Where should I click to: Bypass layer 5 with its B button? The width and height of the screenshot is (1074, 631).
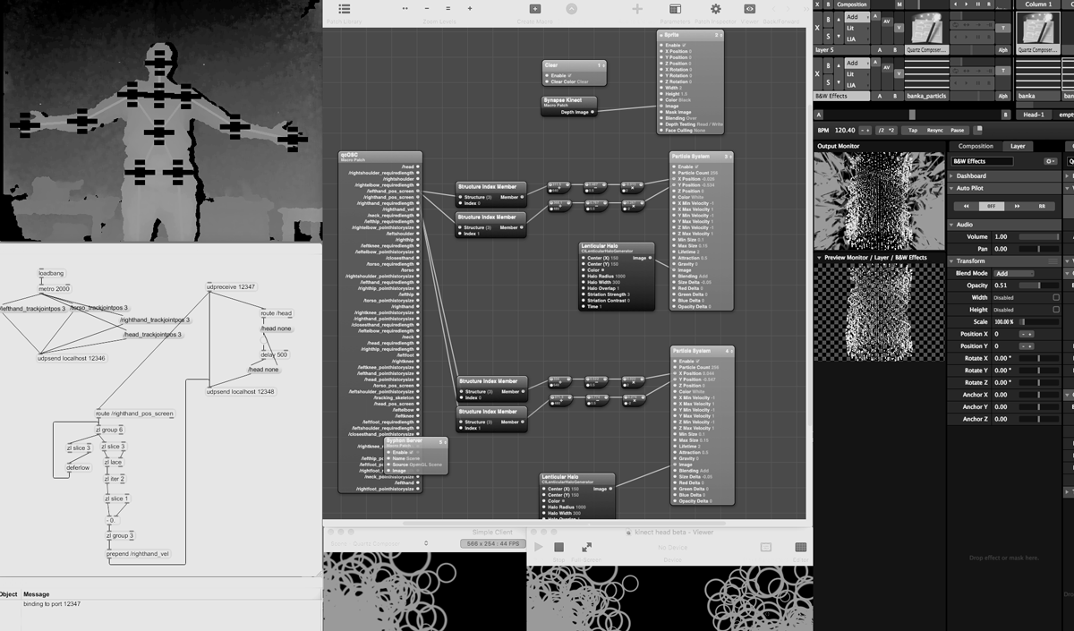point(828,20)
